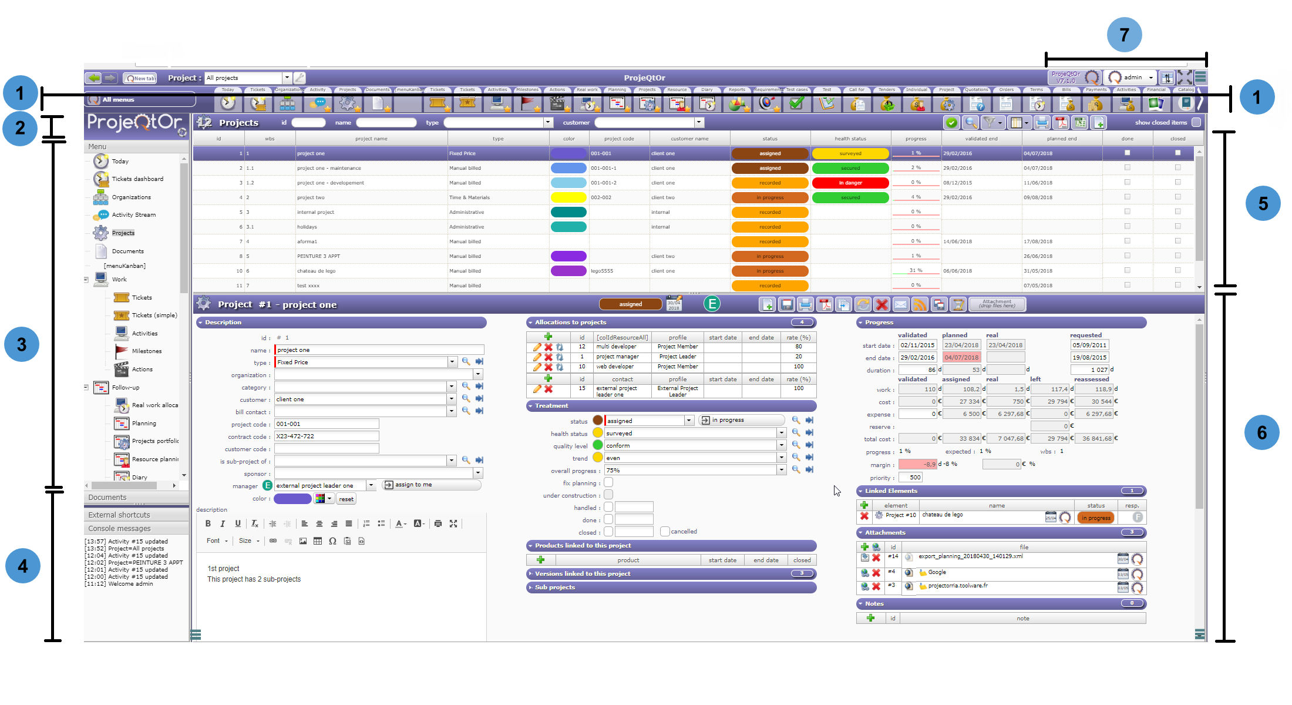Viewport: 1292px width, 705px height.
Task: Click the New tab button
Action: point(140,78)
